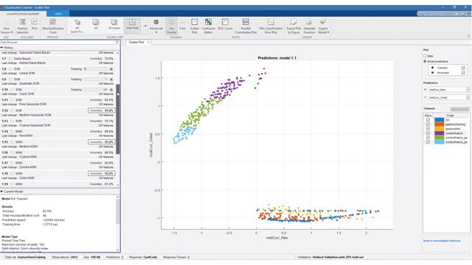Collapse the Current Model section
Image resolution: width=472 pixels, height=265 pixels.
(x=1, y=191)
